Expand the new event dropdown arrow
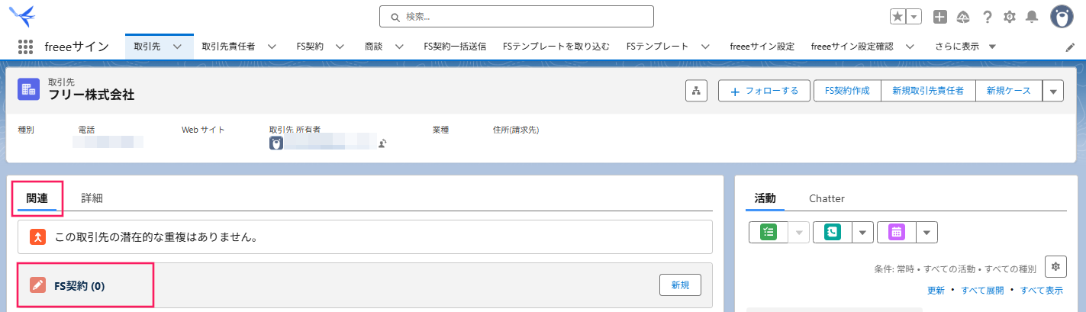This screenshot has width=1086, height=312. (926, 233)
